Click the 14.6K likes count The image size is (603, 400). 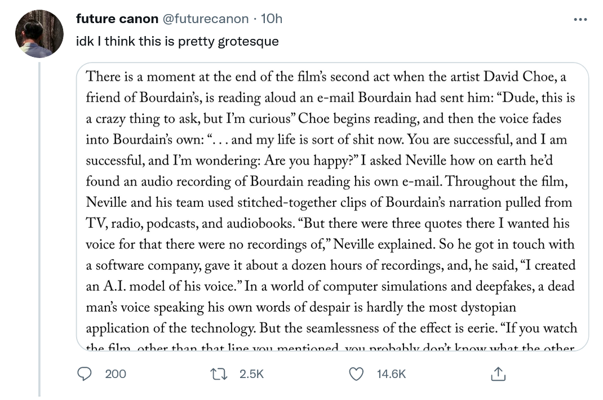[391, 374]
